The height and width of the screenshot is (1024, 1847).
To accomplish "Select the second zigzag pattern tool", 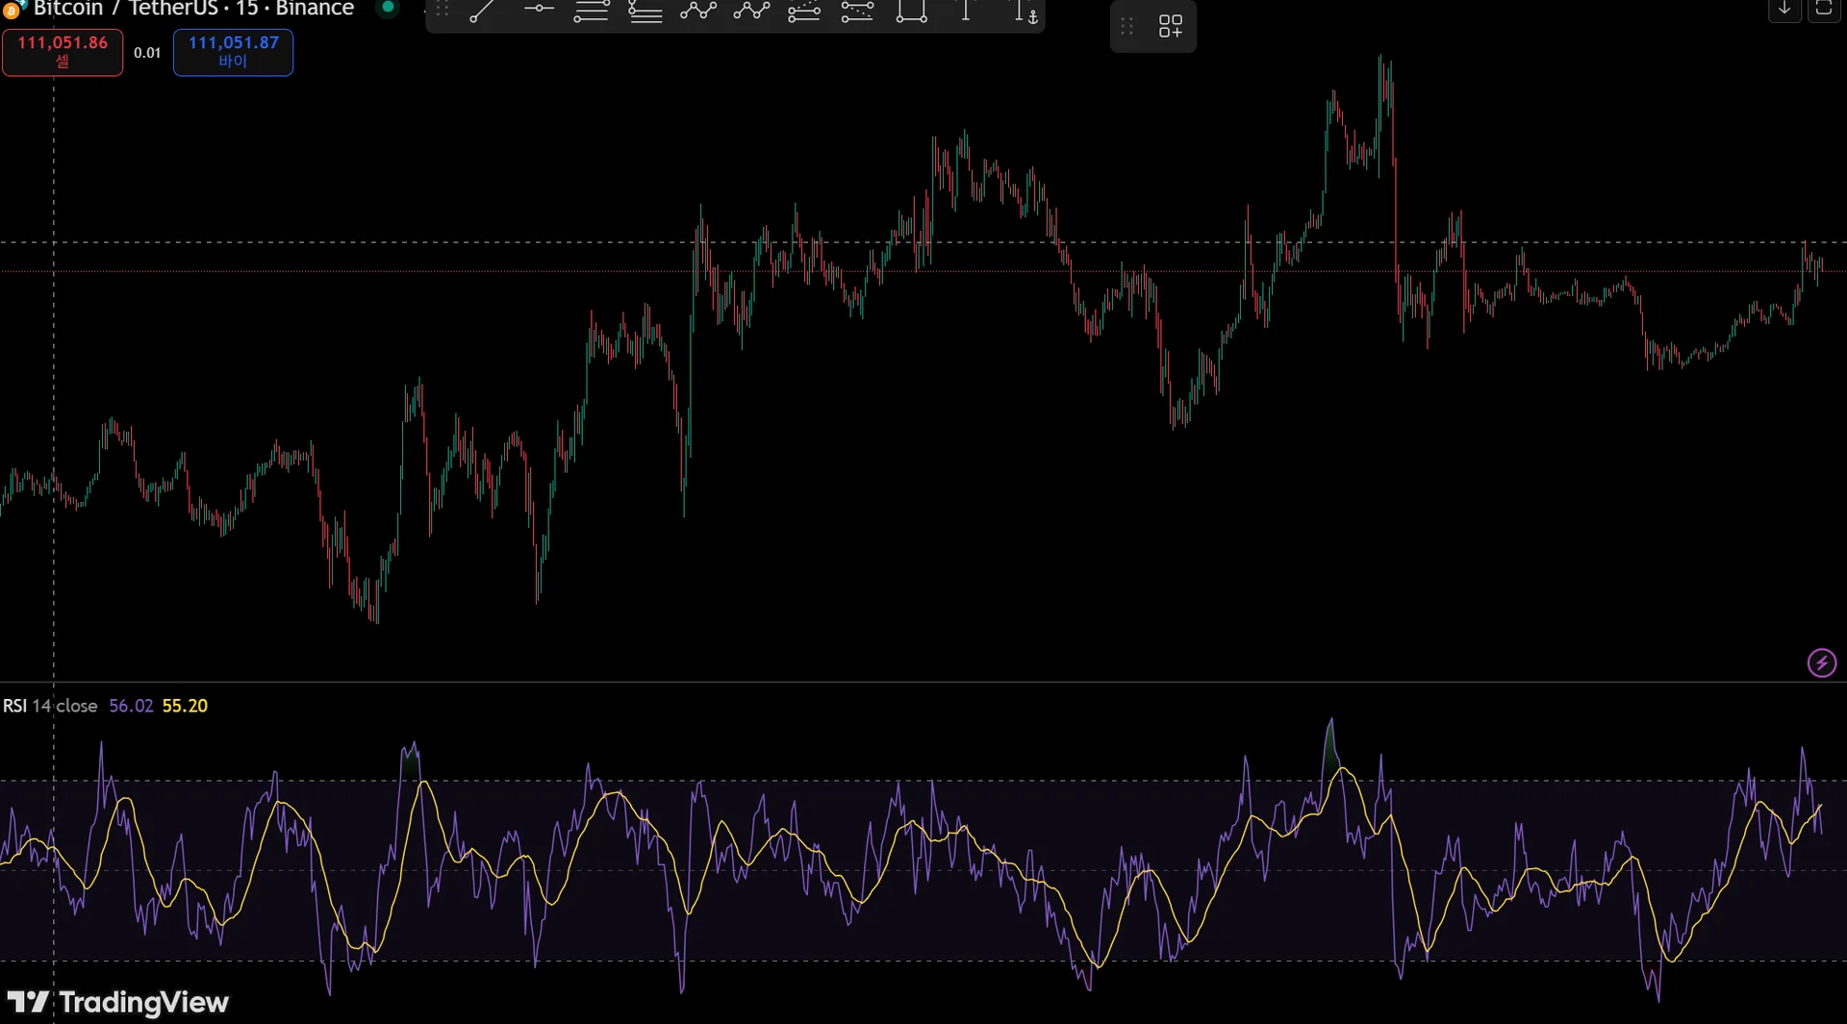I will pyautogui.click(x=751, y=12).
